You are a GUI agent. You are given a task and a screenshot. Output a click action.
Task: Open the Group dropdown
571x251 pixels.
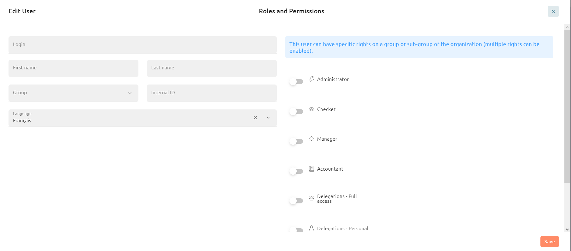point(73,93)
